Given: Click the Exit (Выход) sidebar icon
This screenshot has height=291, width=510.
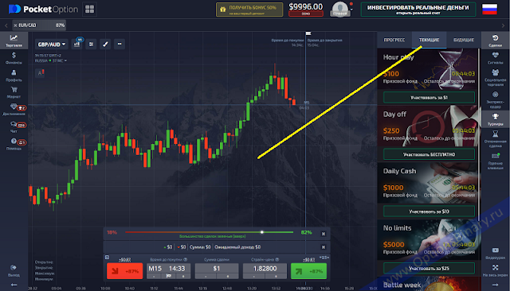Looking at the screenshot, I should 14,270.
